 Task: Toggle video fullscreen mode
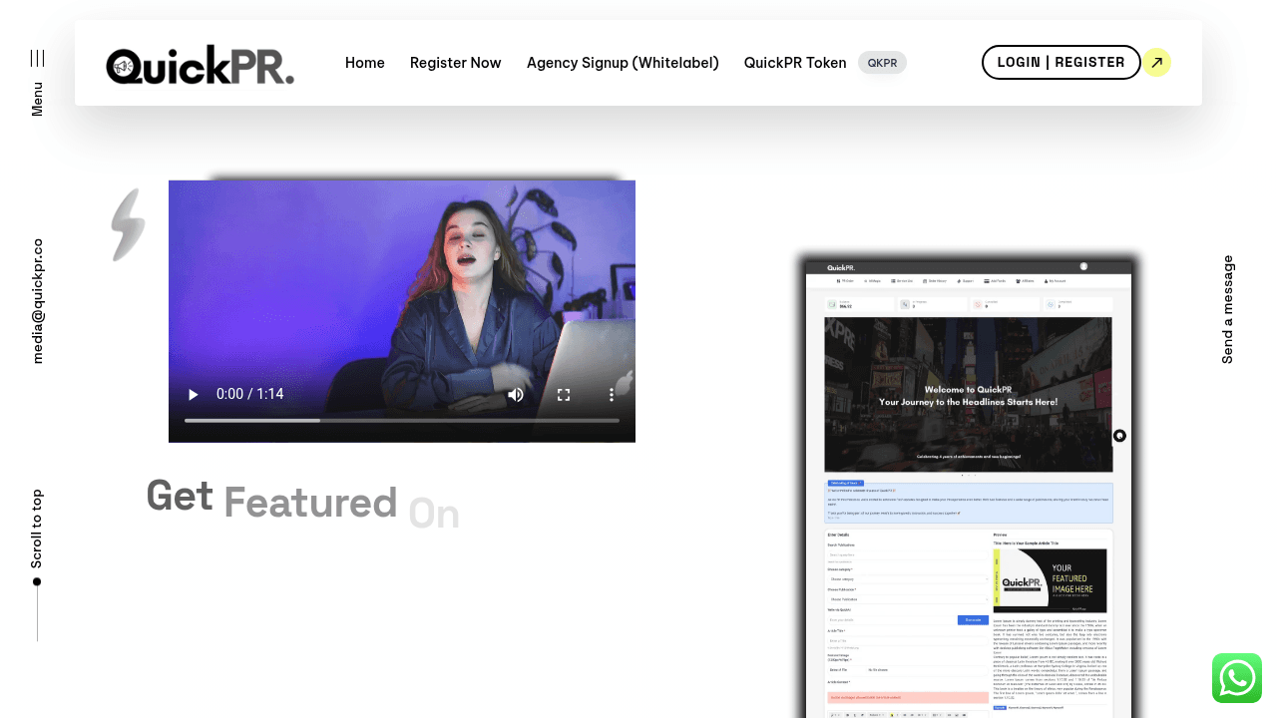564,394
